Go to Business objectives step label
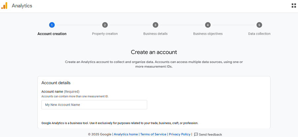Viewport: 298px width, 137px height. pyautogui.click(x=208, y=34)
